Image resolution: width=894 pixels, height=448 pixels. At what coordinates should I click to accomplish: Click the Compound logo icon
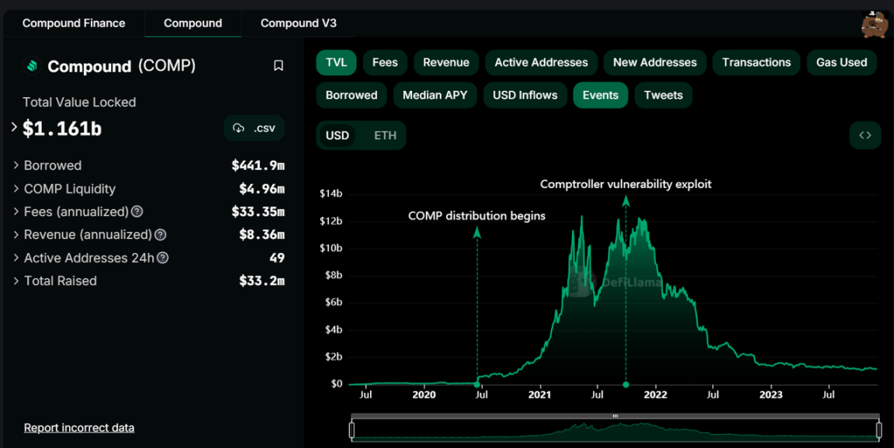point(31,65)
